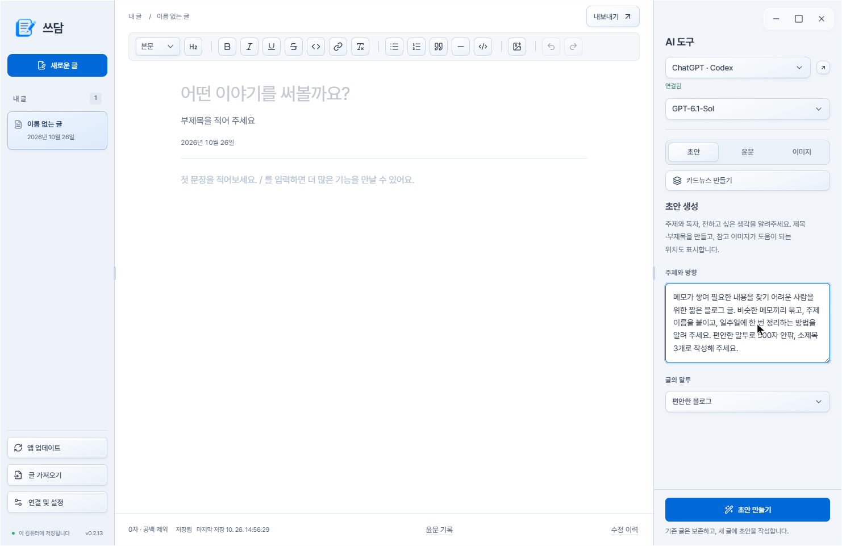Toggle bold formatting
Screen dimensions: 842x546
[x=227, y=47]
